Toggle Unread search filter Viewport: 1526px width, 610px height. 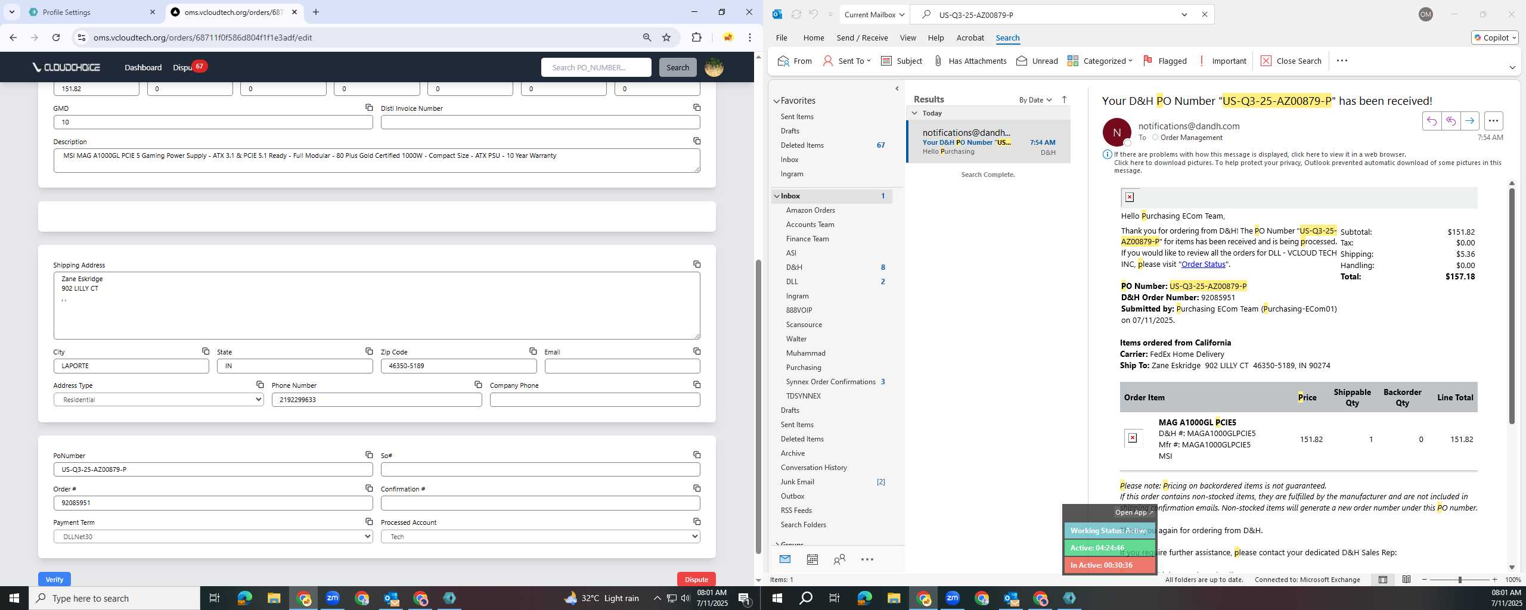[x=1037, y=61]
